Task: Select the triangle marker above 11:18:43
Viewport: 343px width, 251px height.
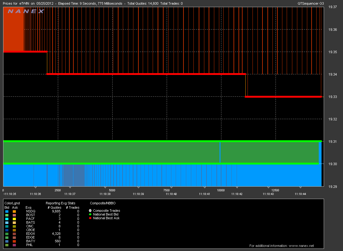Action: 268,187
